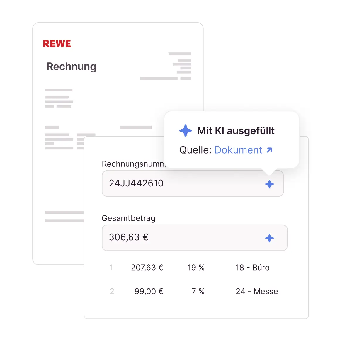Focus the Gesamtbetrag field showing 306,63 €
The width and height of the screenshot is (340, 340).
(x=182, y=238)
